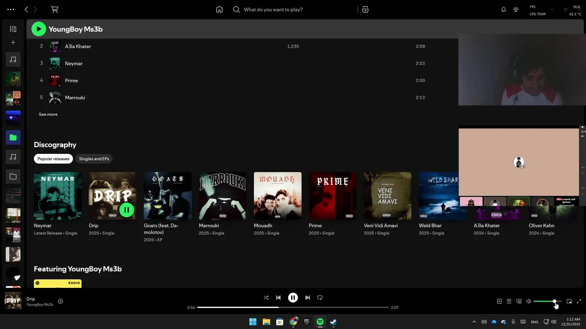Show hidden system tray icons
Screen dimensions: 586x329
(474, 322)
